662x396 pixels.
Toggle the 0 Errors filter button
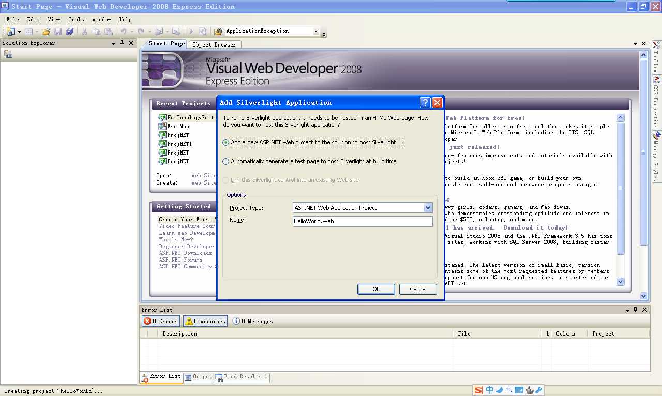point(161,321)
